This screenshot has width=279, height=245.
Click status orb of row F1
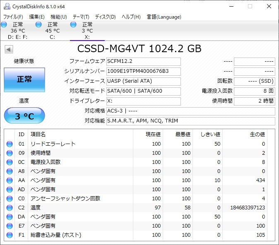(x=10, y=235)
